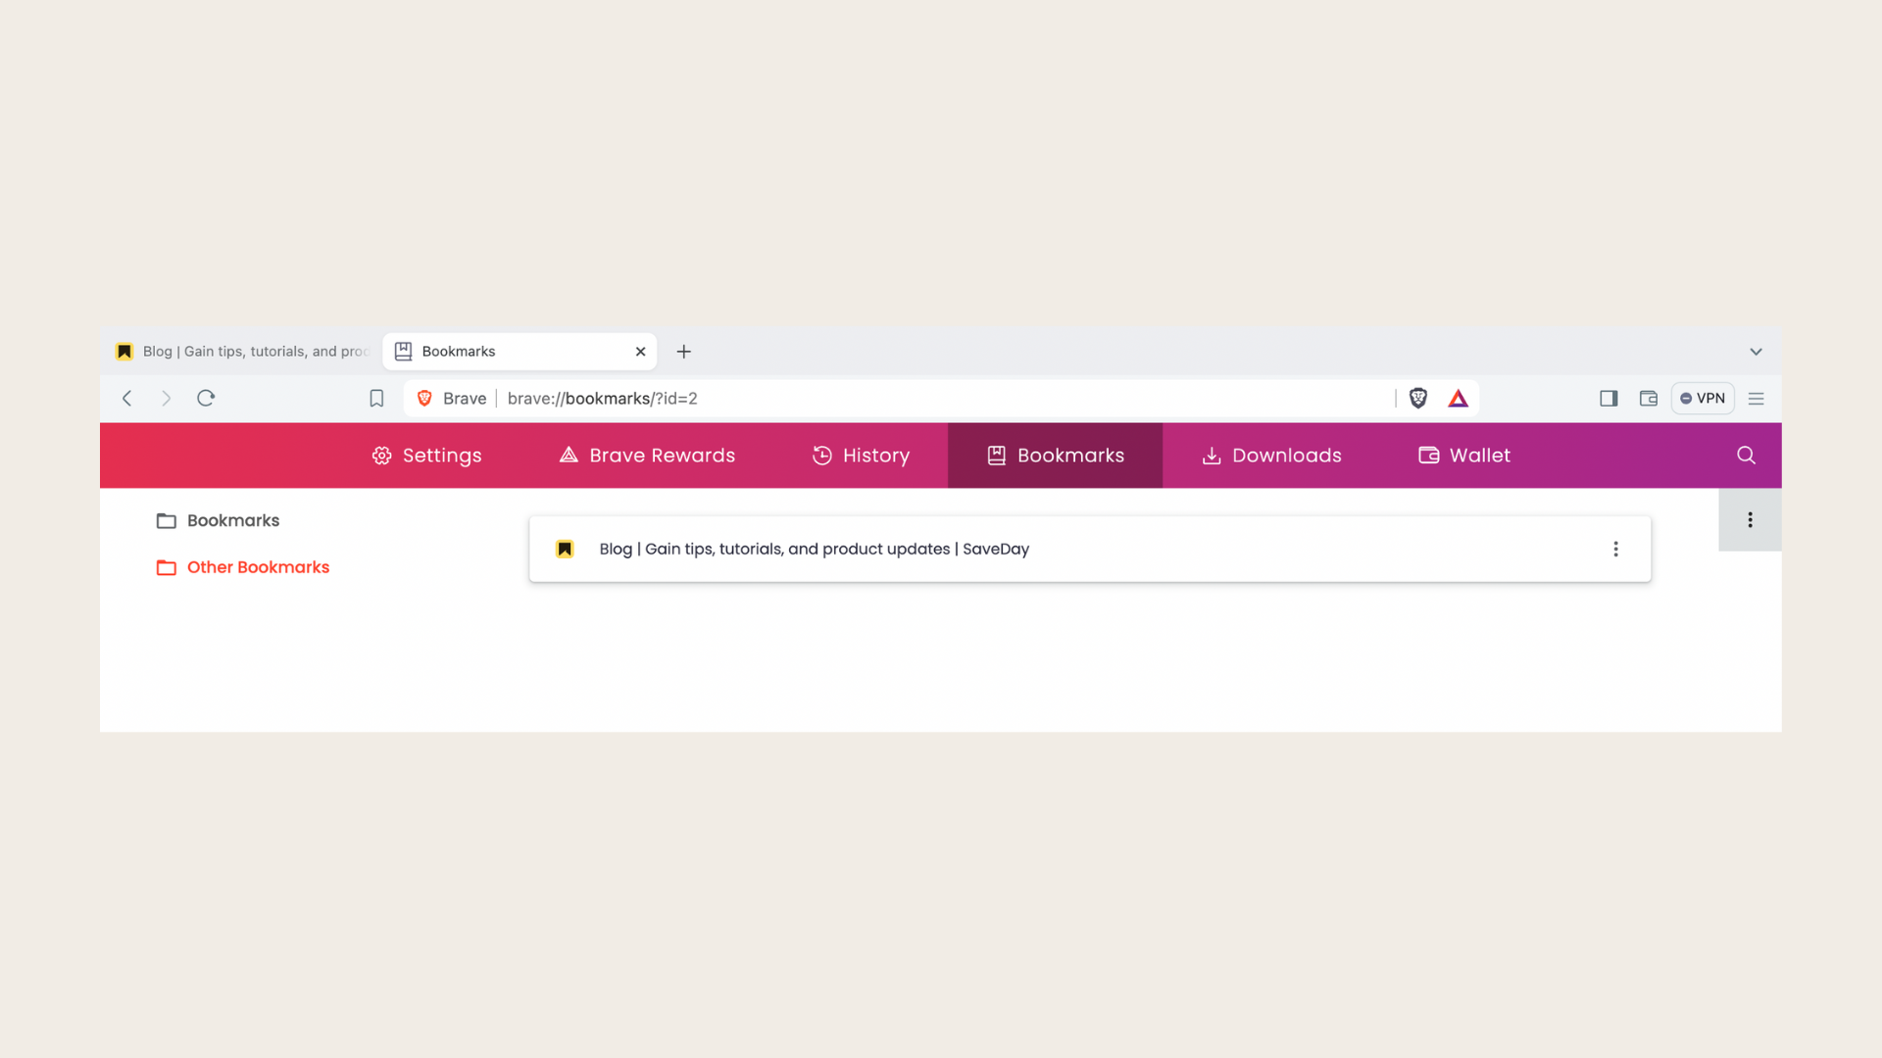1882x1058 pixels.
Task: Click the search icon in Bookmarks page
Action: (x=1747, y=455)
